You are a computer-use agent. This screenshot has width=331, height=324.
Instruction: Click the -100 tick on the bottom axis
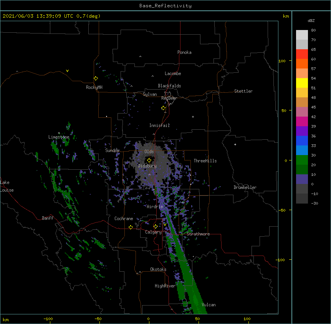pyautogui.click(x=48, y=319)
